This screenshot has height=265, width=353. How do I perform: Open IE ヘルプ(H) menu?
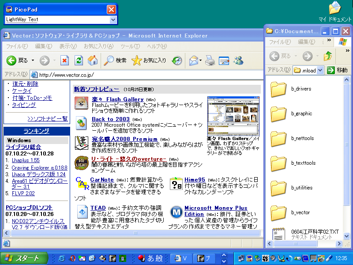tap(157, 46)
